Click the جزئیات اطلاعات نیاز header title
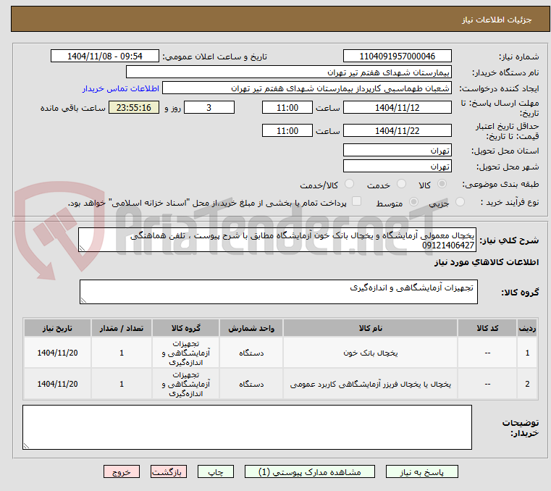 click(x=497, y=20)
